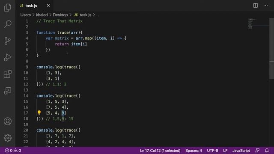Click the '[4, 2, 4, 4],' array row
274x154 pixels.
61,142
